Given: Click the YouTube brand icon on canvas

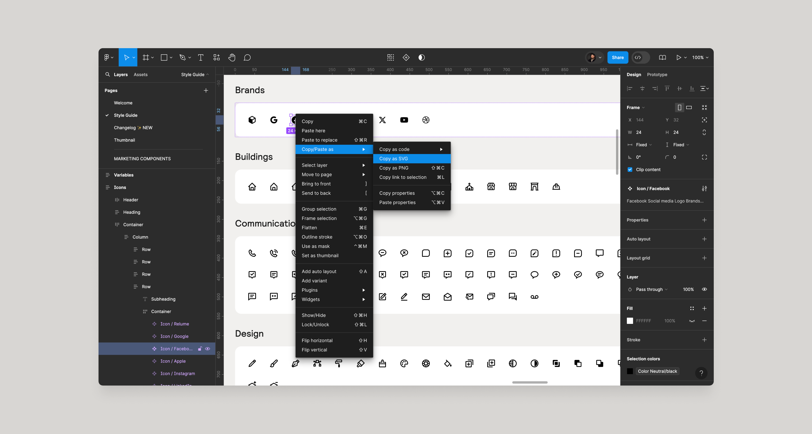Looking at the screenshot, I should click(x=404, y=120).
